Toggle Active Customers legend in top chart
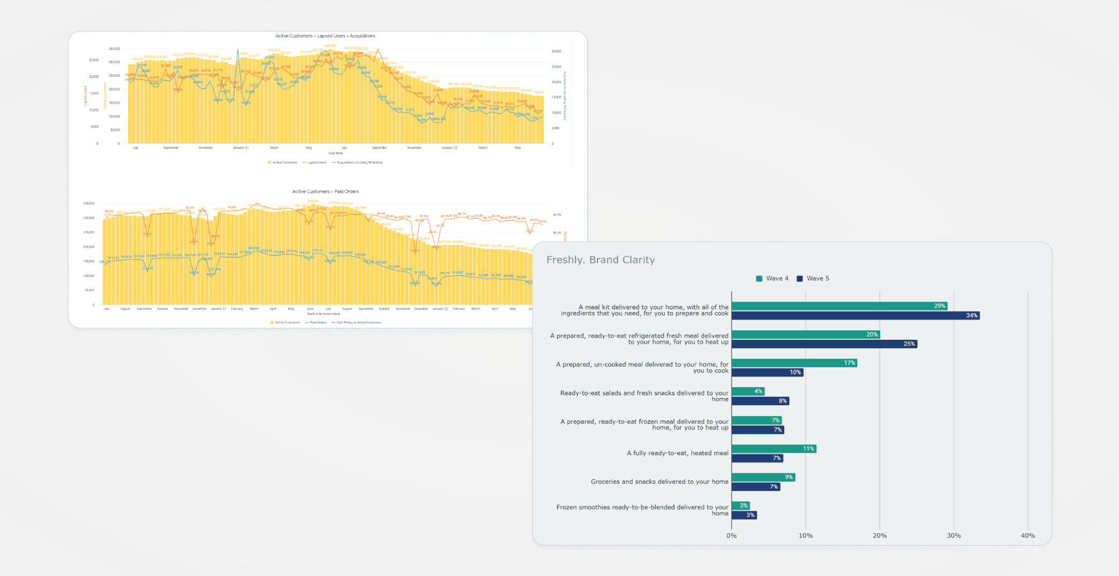 [282, 163]
